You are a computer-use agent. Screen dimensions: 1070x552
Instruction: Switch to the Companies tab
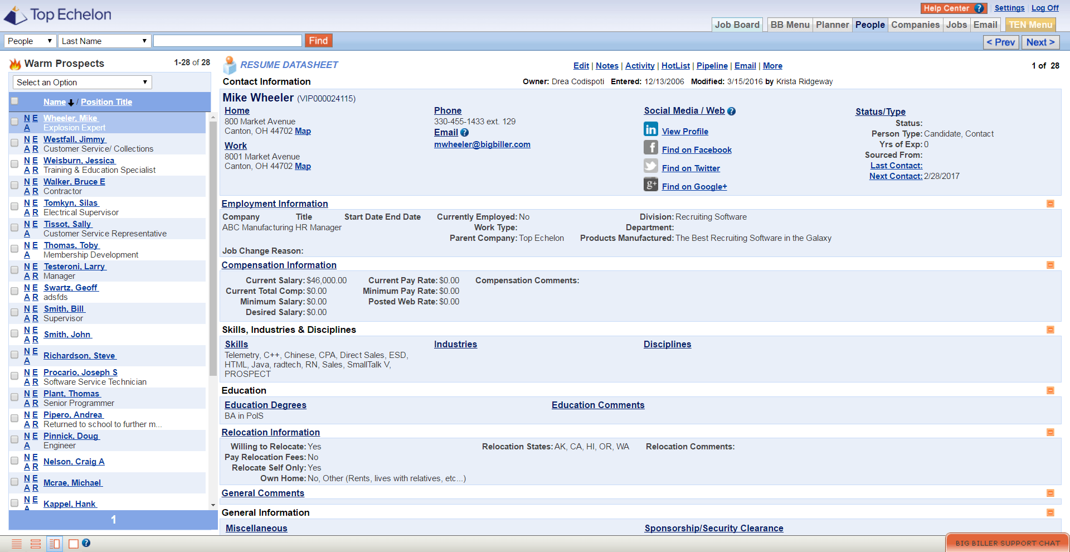click(x=915, y=25)
